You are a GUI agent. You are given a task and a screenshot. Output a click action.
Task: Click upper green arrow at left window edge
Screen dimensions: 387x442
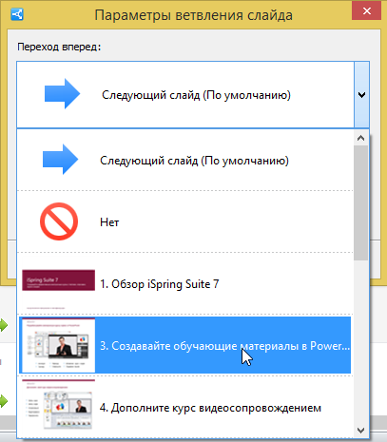[x=4, y=325]
